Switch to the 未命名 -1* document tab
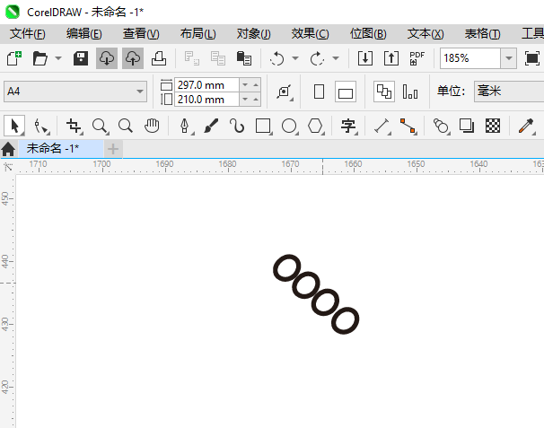The height and width of the screenshot is (428, 544). pos(61,149)
